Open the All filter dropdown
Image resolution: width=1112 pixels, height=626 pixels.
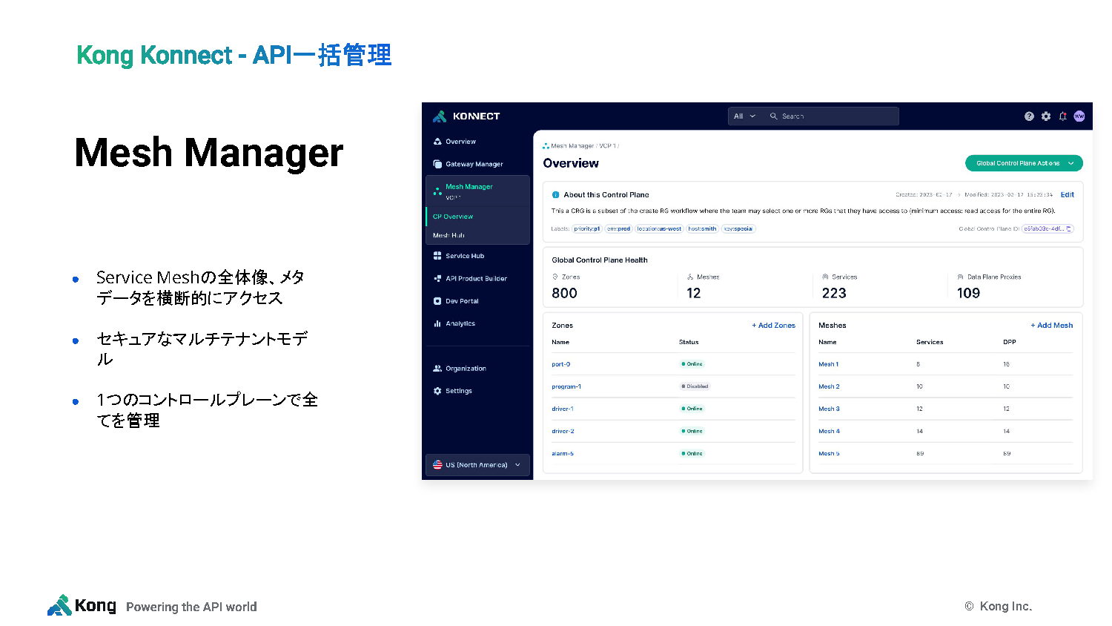(x=744, y=116)
